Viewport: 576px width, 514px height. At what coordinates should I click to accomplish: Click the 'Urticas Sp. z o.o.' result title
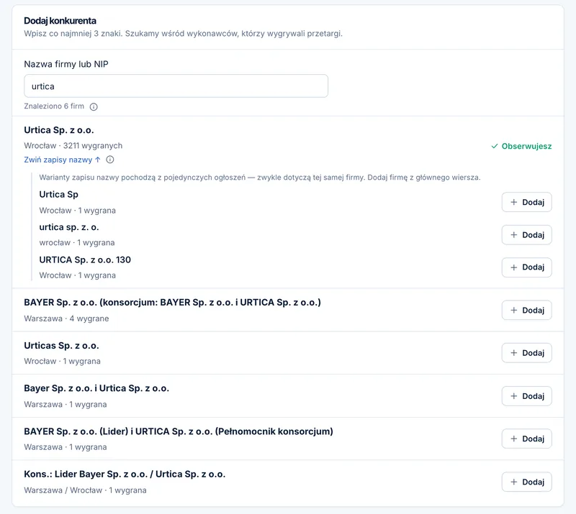(x=61, y=346)
